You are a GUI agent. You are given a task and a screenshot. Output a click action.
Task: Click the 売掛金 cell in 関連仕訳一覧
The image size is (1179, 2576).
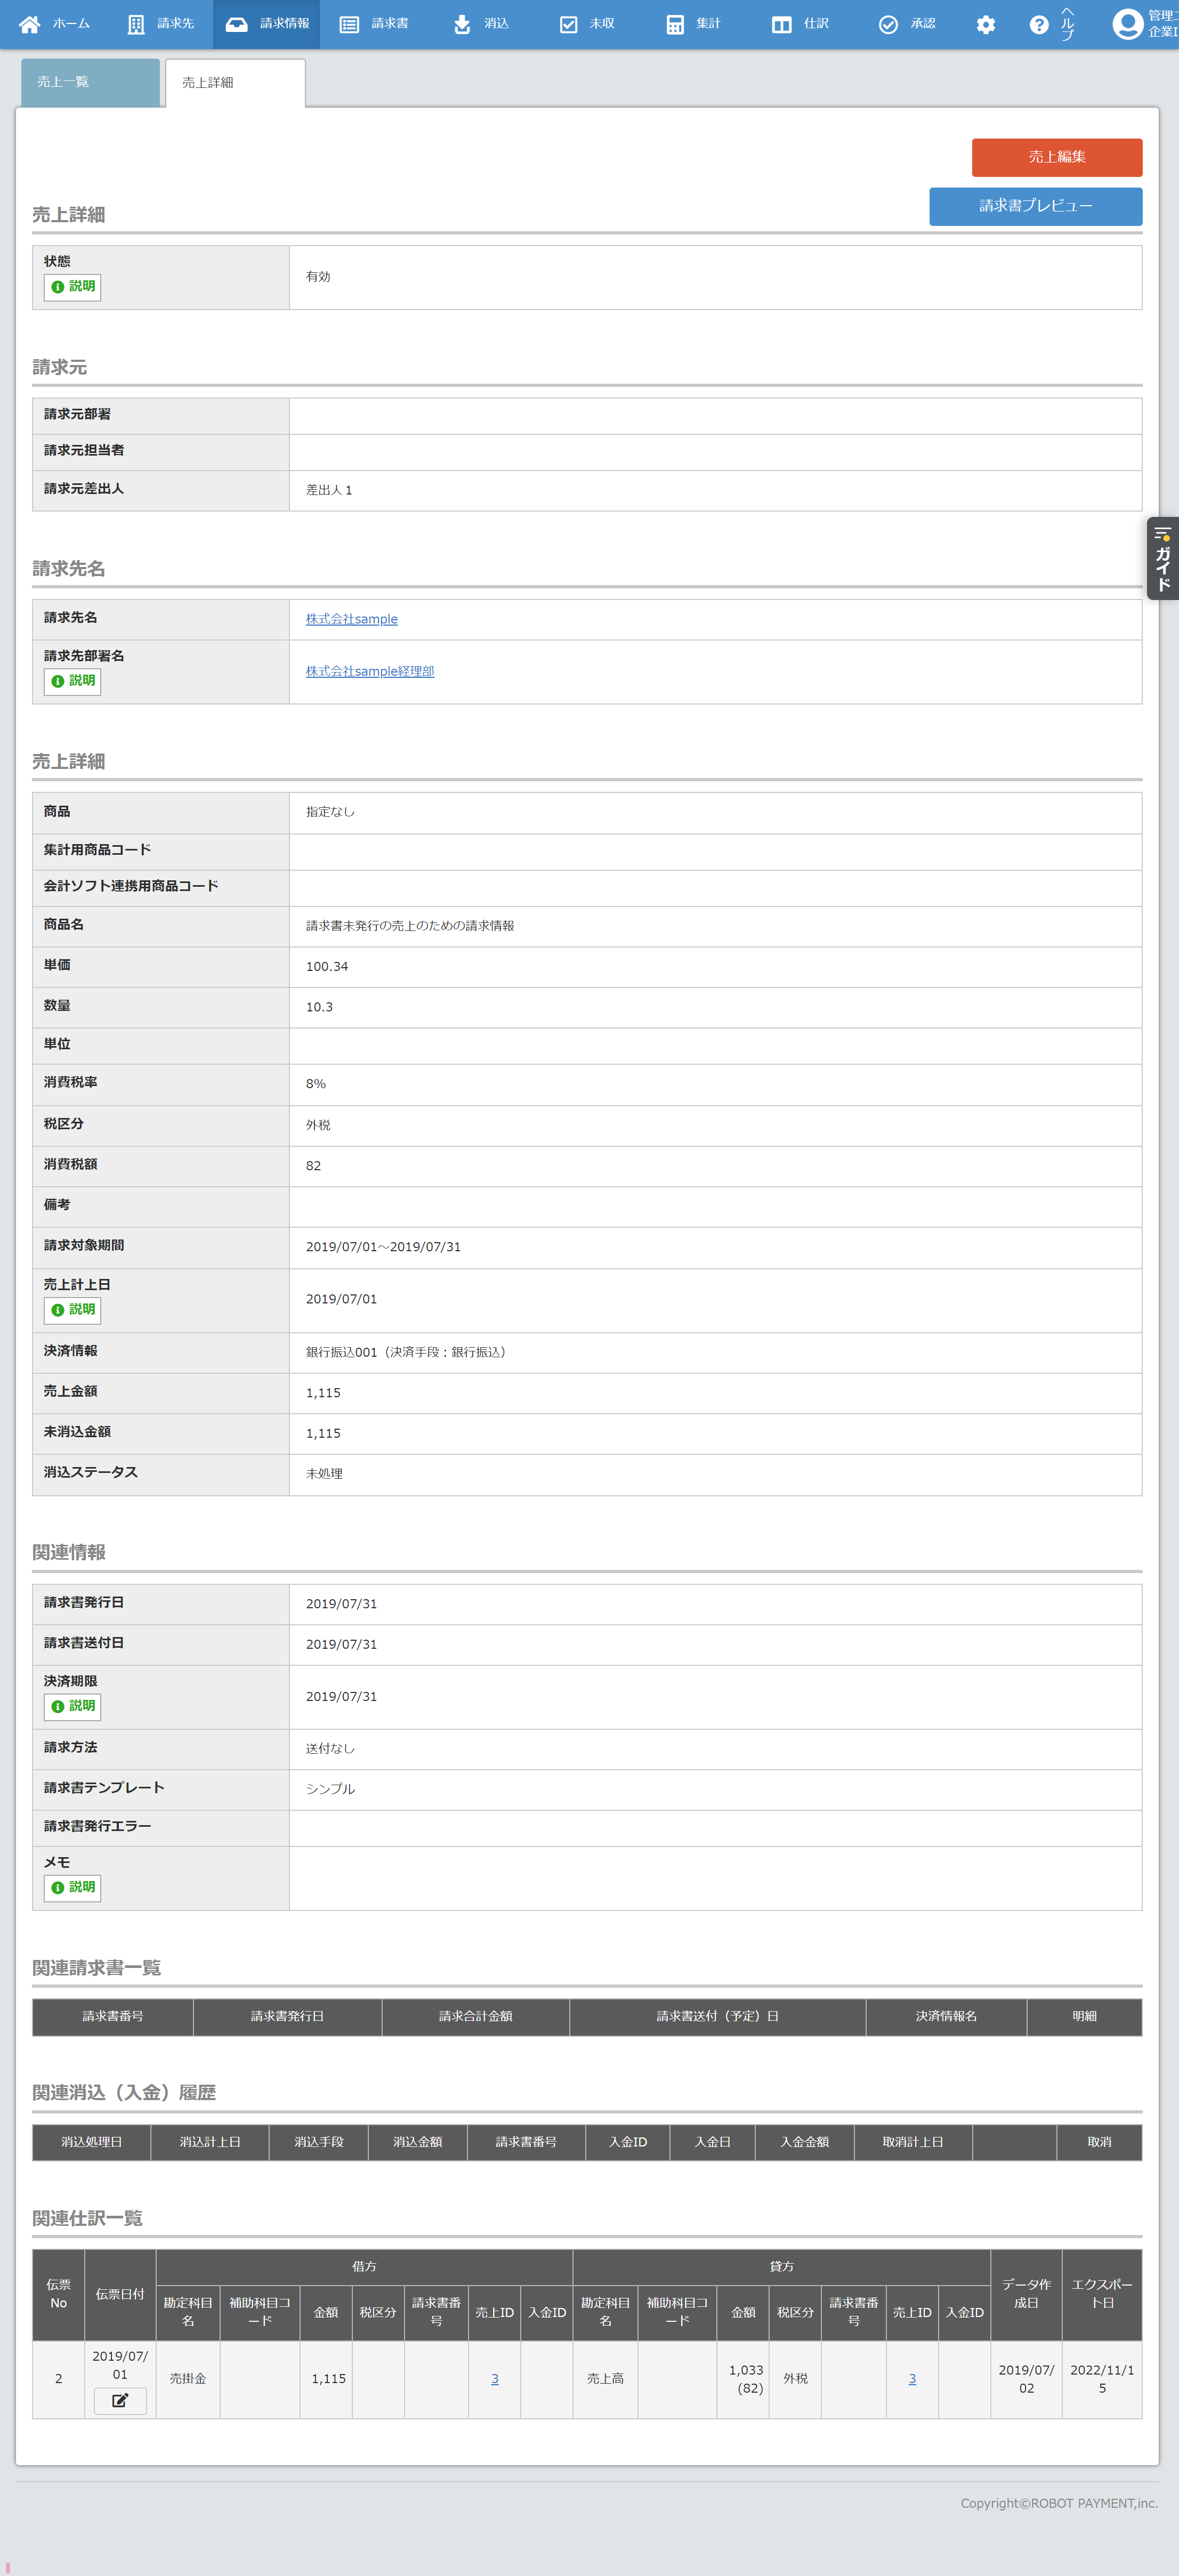tap(188, 2380)
